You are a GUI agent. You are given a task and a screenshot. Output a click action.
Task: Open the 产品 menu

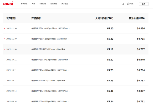tap(33, 4)
